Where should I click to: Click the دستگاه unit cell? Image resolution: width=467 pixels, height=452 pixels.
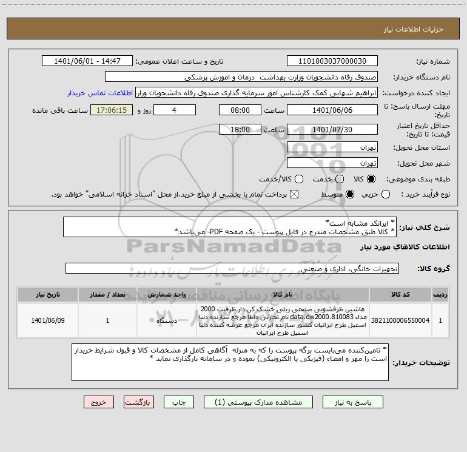(167, 320)
